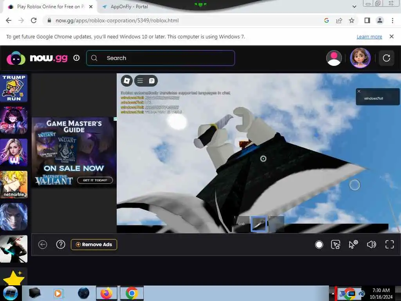Open the cursor settings gear icon
The width and height of the screenshot is (401, 301).
pos(354,245)
